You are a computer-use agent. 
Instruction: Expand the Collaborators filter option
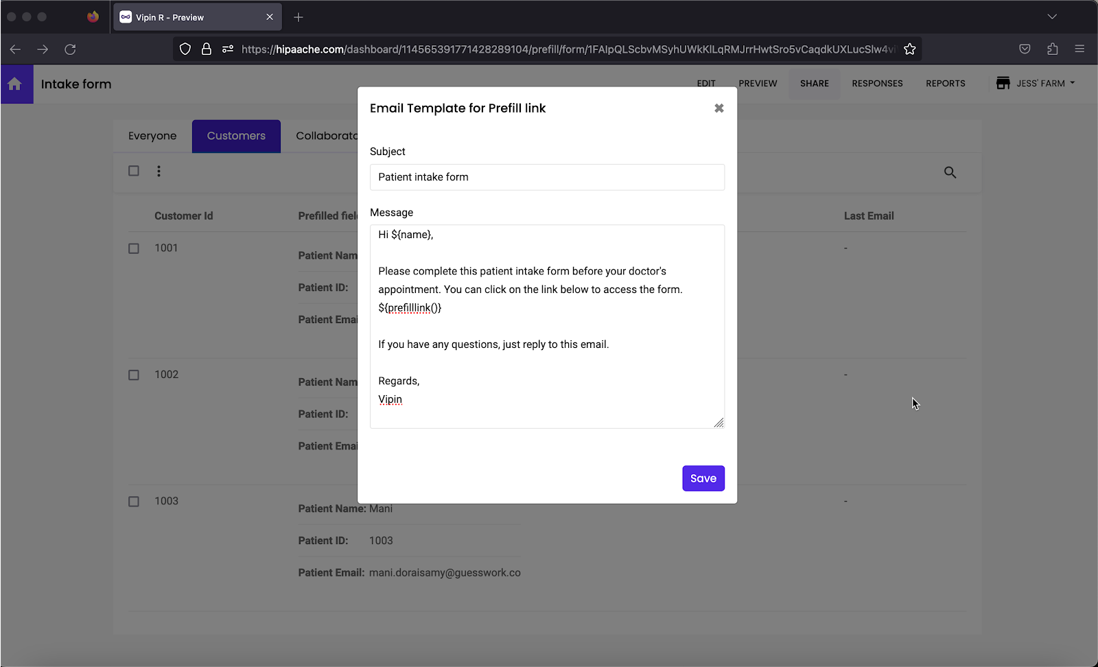click(327, 136)
